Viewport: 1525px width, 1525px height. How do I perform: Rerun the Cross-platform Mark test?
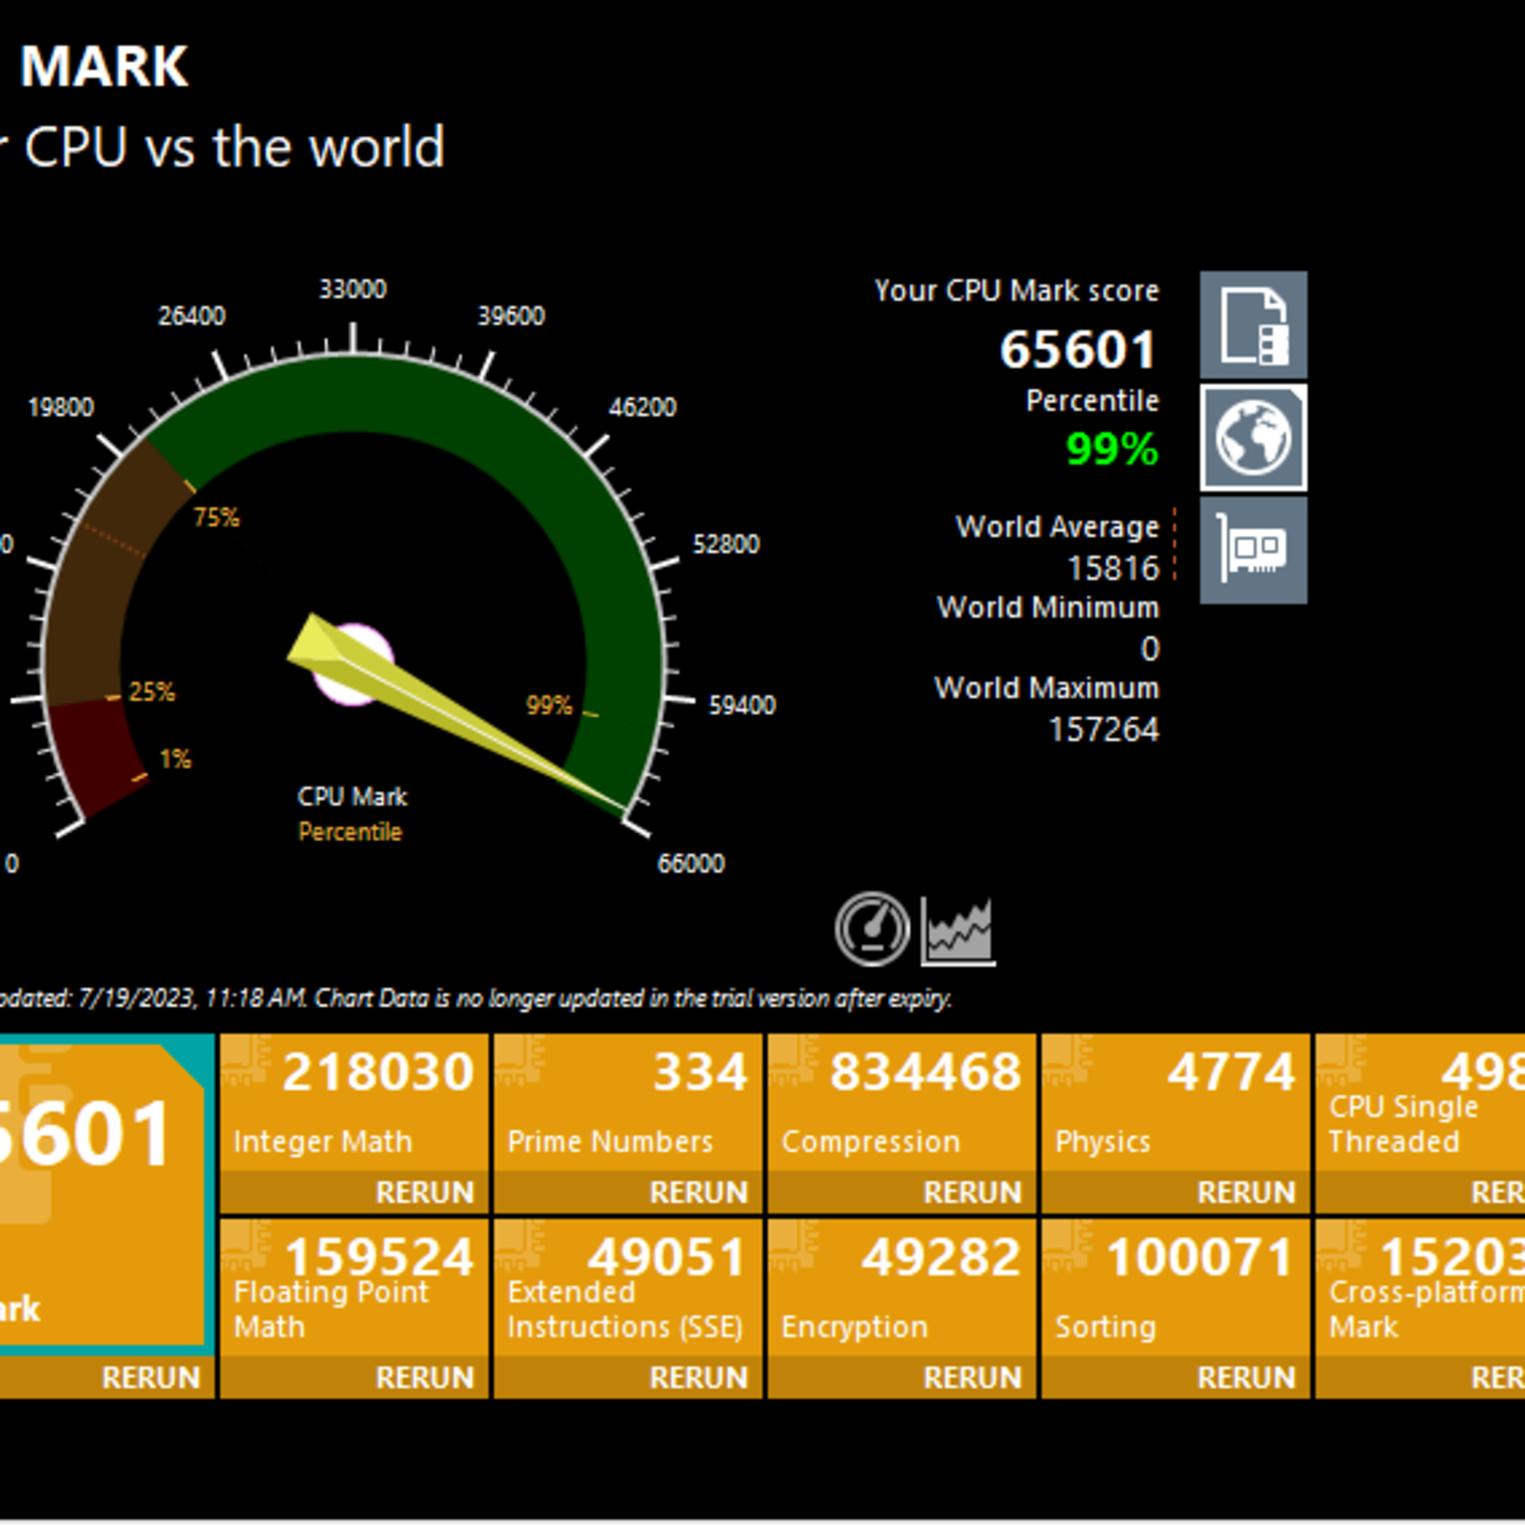(1497, 1377)
